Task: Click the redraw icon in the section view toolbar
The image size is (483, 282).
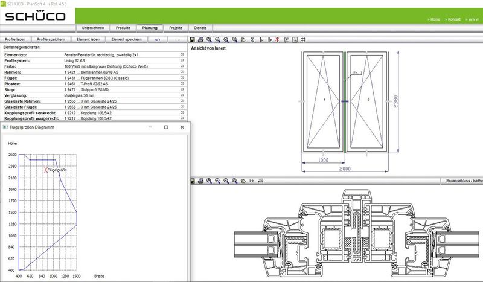Action: point(243,181)
